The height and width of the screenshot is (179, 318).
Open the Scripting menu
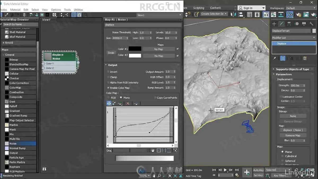pyautogui.click(x=198, y=8)
